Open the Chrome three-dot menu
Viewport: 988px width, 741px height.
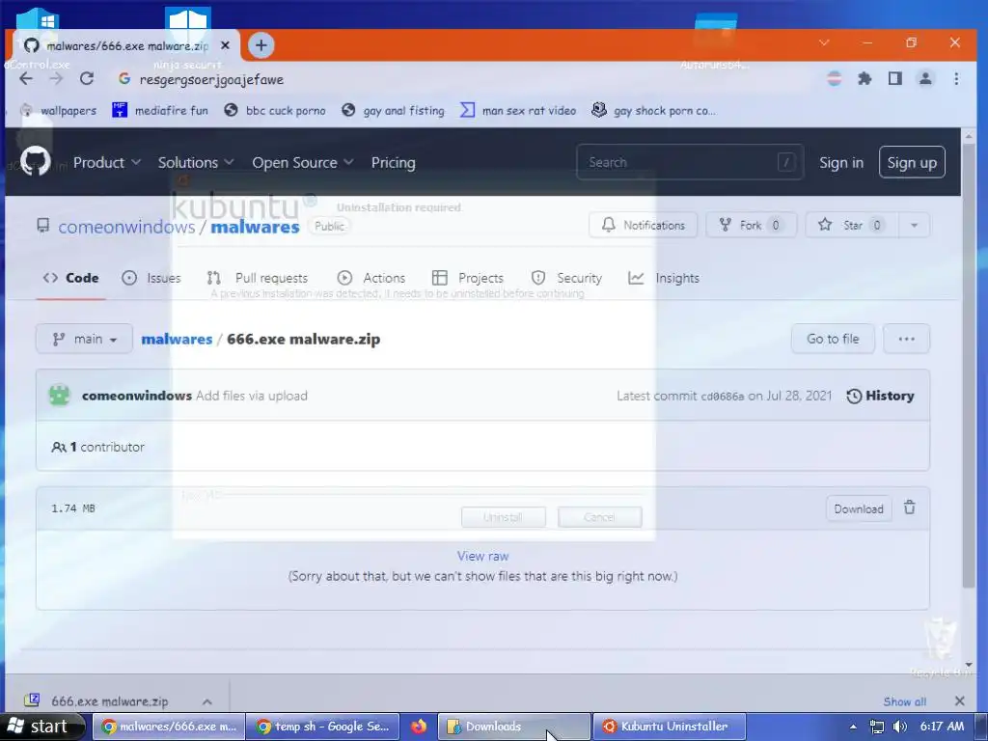click(956, 79)
